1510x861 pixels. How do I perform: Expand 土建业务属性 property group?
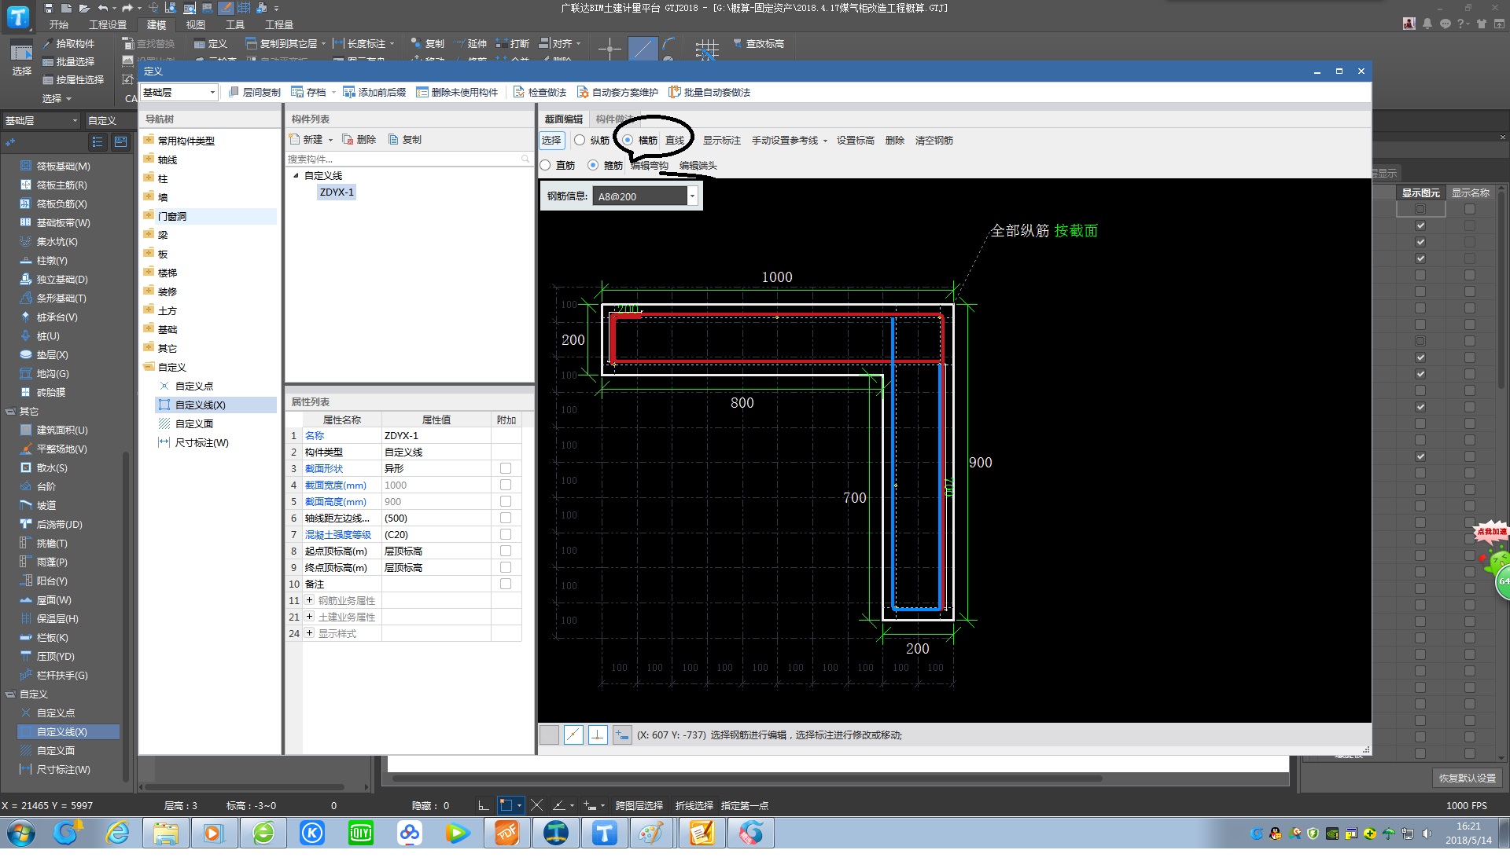click(x=310, y=617)
